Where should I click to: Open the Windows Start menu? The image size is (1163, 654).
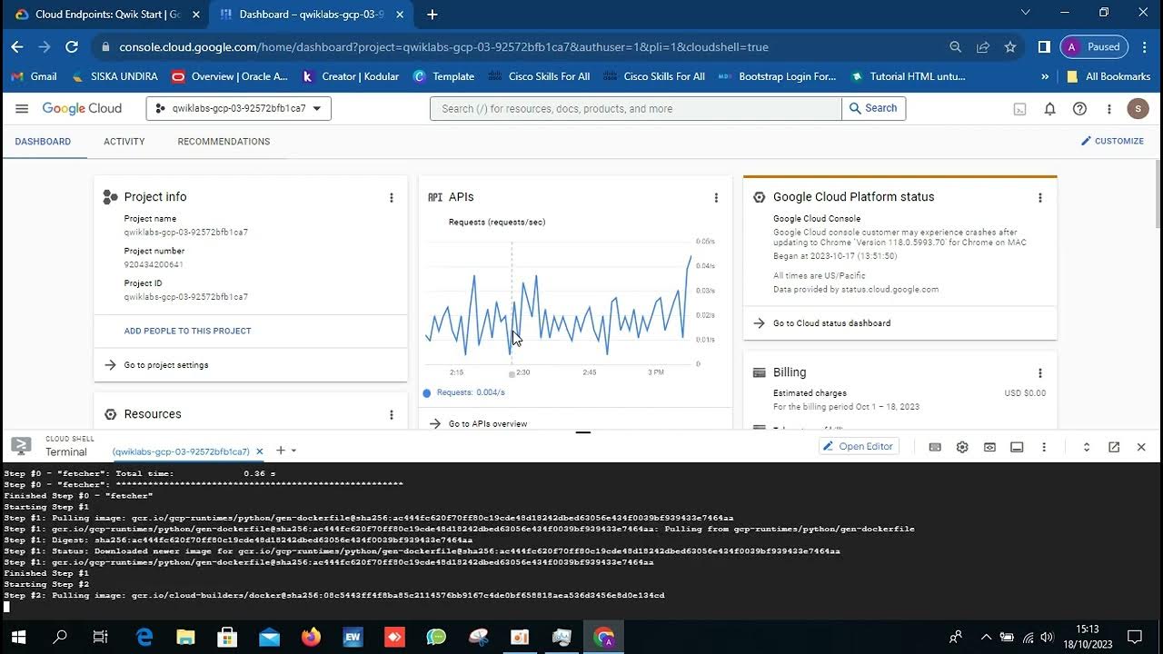click(x=18, y=637)
